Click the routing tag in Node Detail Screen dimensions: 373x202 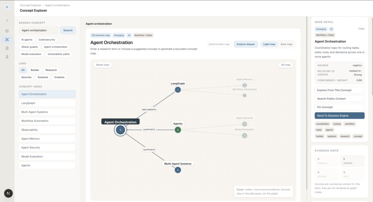[x=337, y=124]
